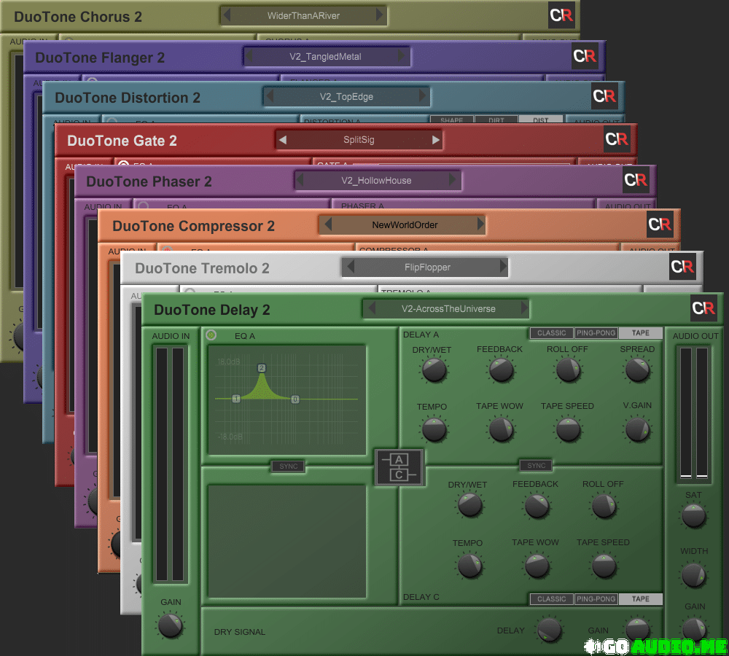
Task: Go to the previous preset in Delay 2
Action: (x=372, y=308)
